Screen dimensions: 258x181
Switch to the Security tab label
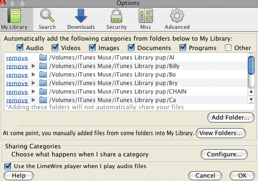point(116,27)
